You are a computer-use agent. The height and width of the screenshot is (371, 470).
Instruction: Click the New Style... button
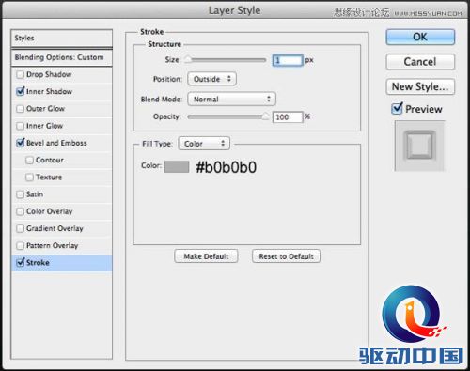coord(420,86)
